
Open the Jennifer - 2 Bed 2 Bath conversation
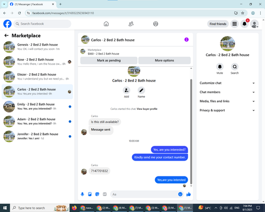coord(37,136)
